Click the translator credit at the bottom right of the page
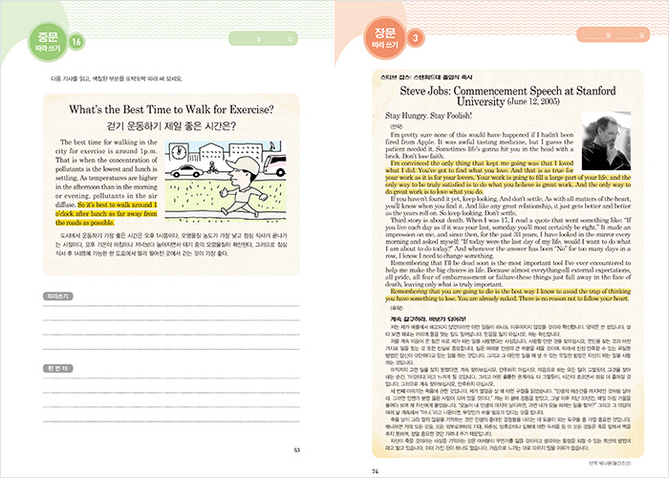The height and width of the screenshot is (478, 669). (610, 463)
